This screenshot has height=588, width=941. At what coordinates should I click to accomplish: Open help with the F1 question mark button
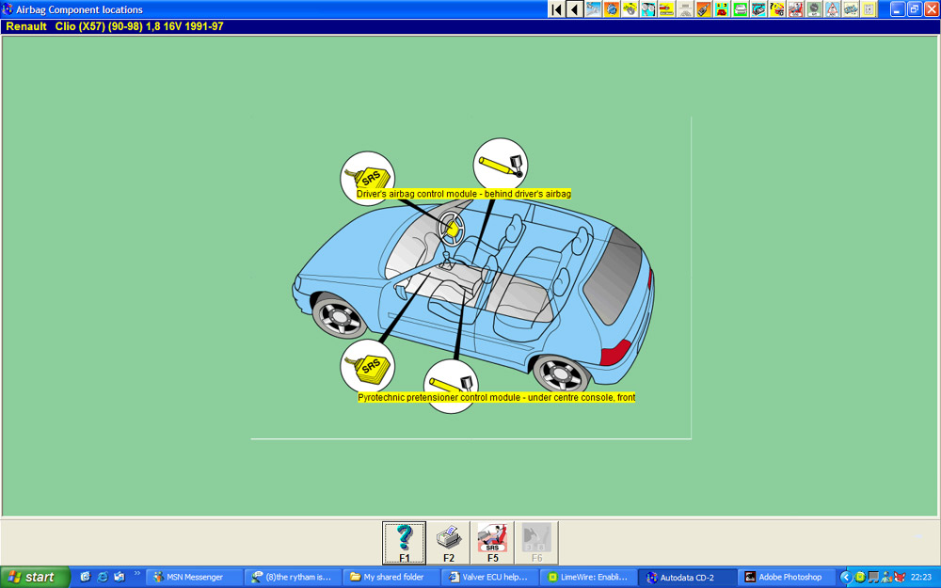tap(405, 543)
